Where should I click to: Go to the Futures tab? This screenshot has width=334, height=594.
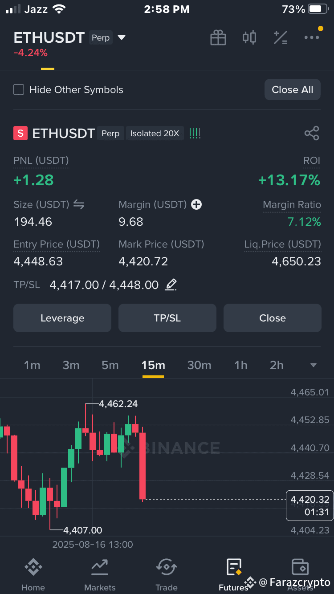tap(233, 575)
